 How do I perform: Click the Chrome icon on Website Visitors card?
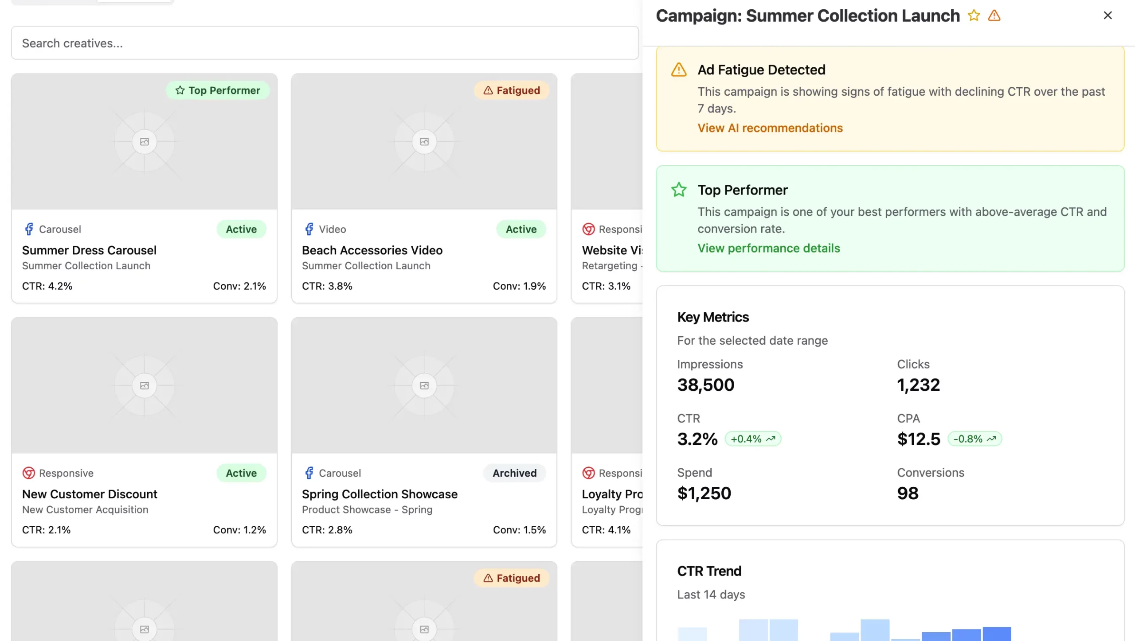tap(588, 229)
